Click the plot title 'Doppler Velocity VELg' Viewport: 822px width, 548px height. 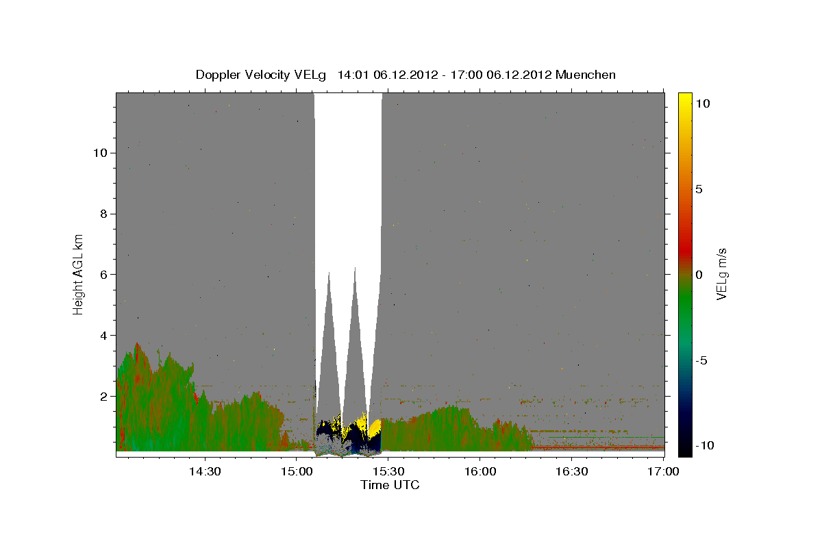click(261, 75)
